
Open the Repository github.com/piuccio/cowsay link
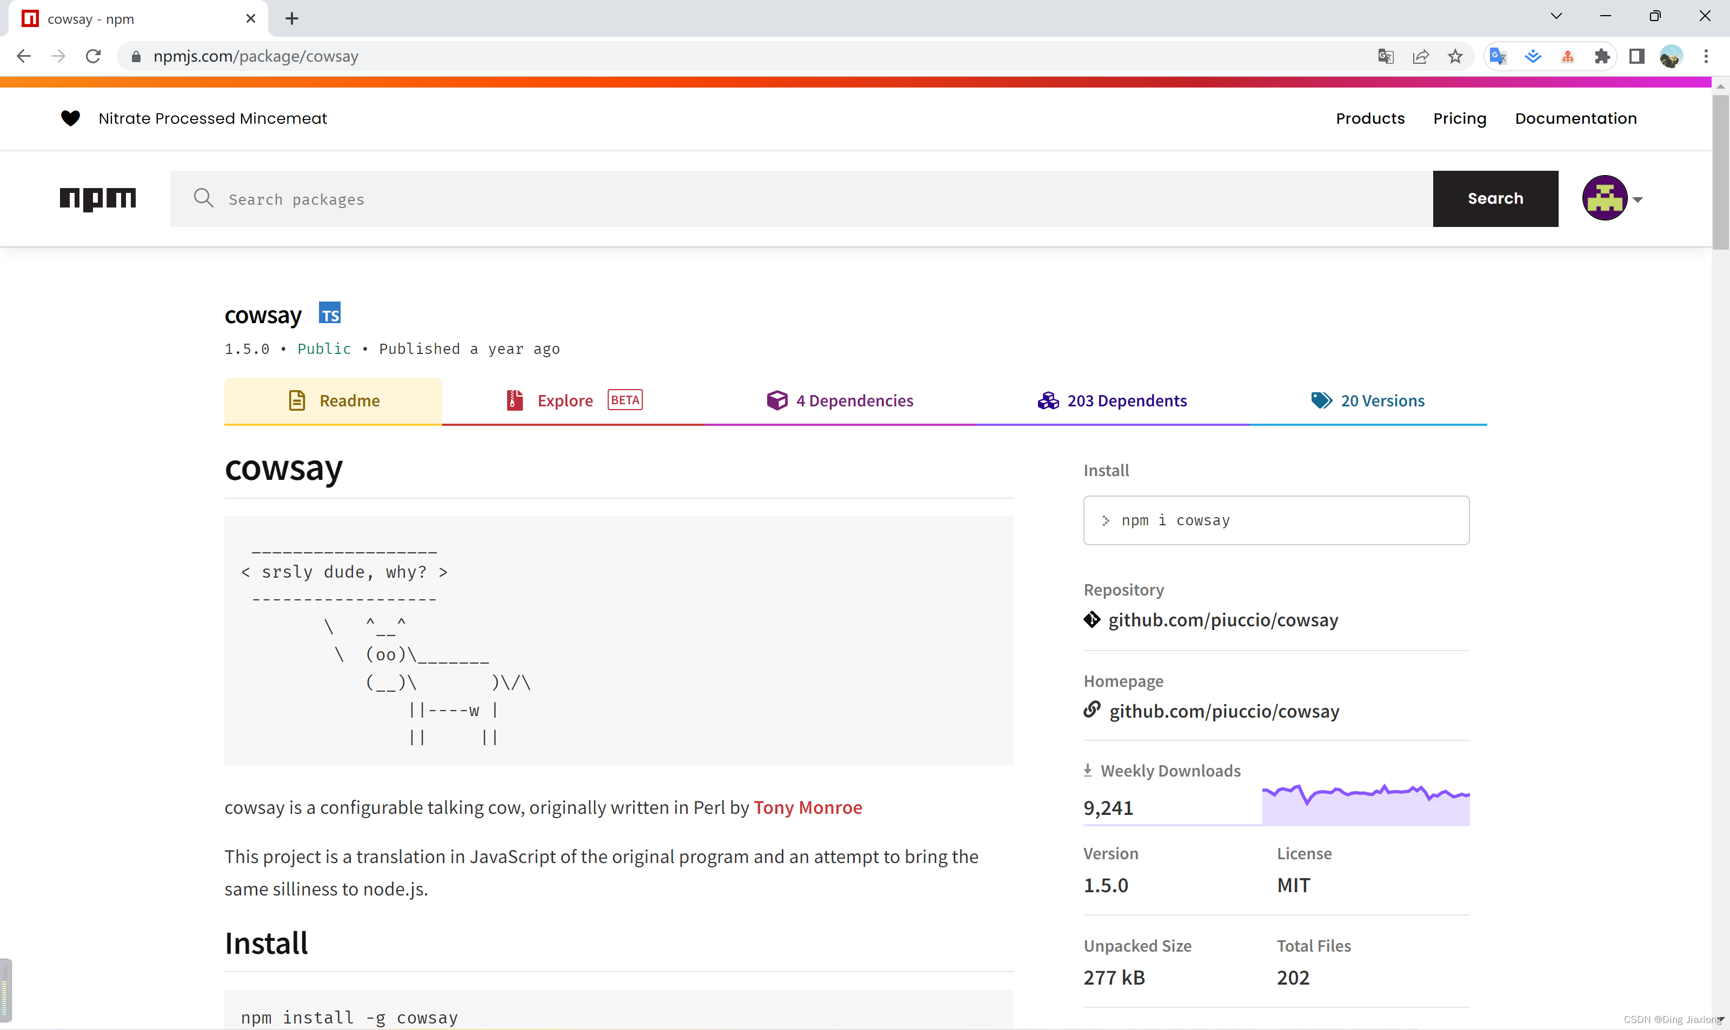point(1222,620)
